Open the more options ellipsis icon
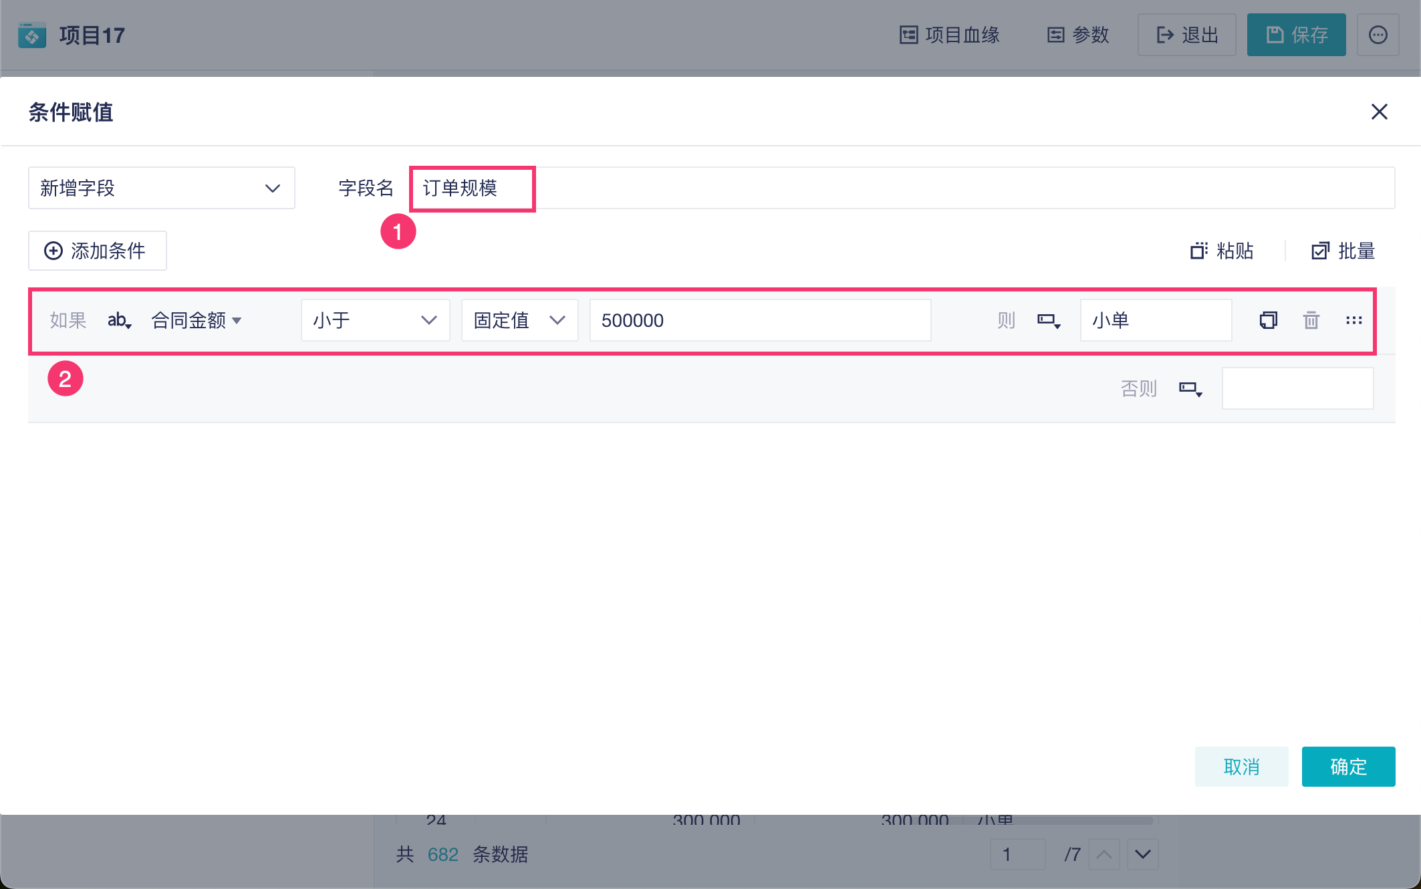Viewport: 1421px width, 889px height. 1378,35
